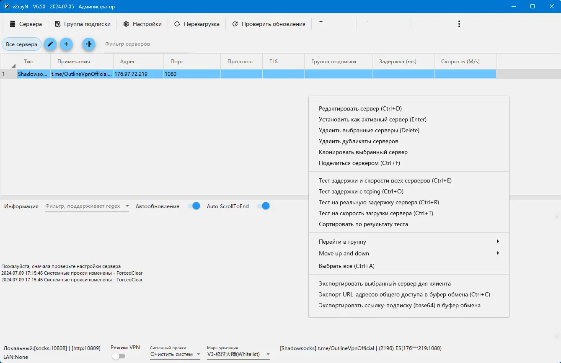Click the Фильтр серверов input field
The width and height of the screenshot is (561, 363).
click(147, 44)
